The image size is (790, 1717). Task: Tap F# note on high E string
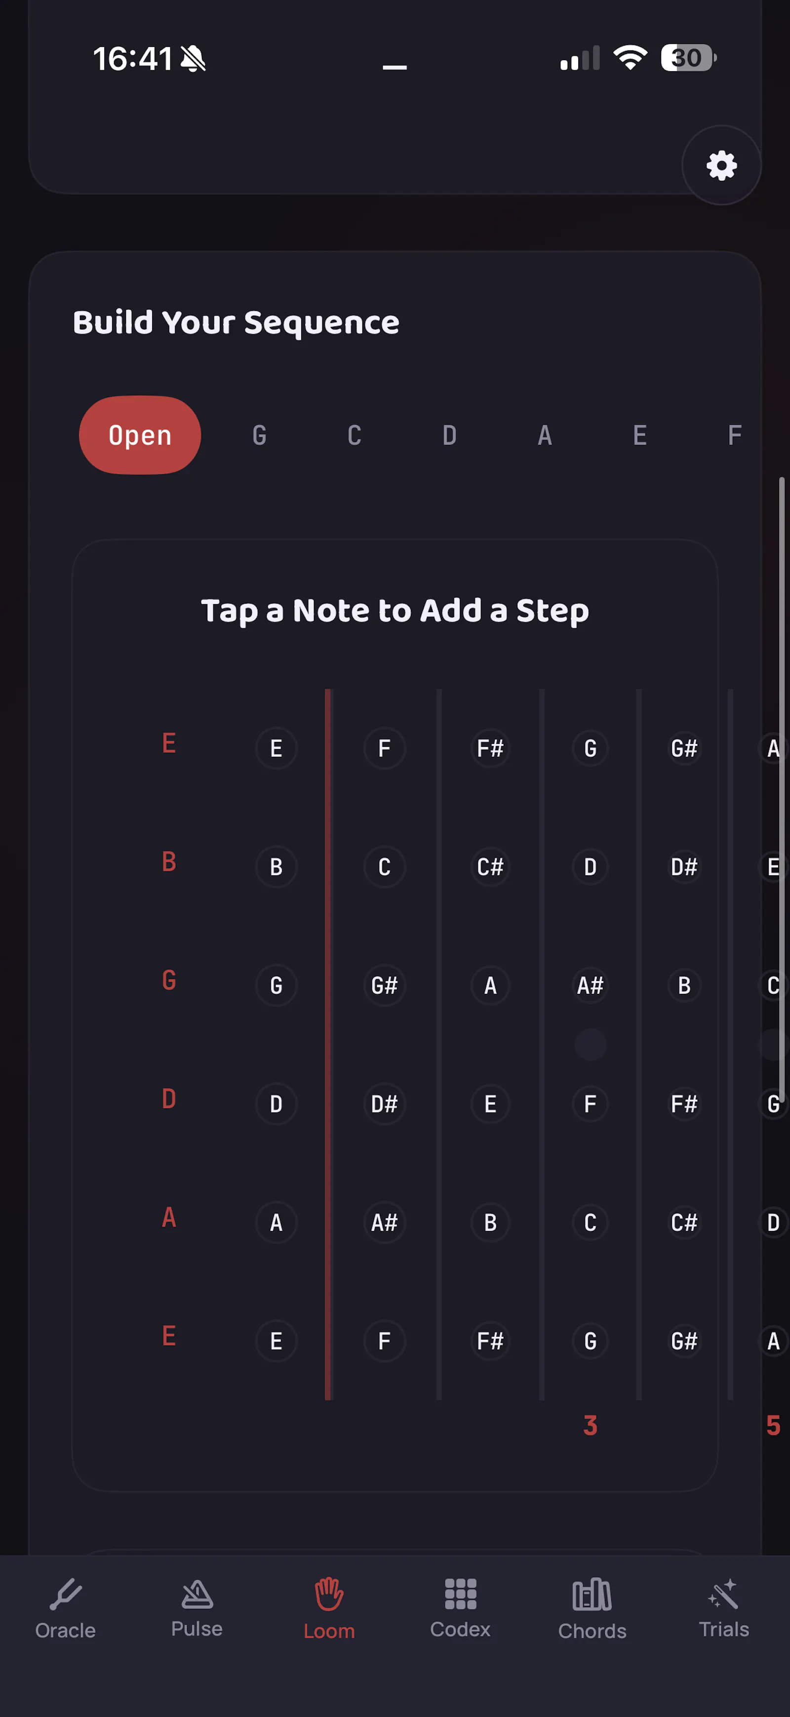tap(490, 748)
